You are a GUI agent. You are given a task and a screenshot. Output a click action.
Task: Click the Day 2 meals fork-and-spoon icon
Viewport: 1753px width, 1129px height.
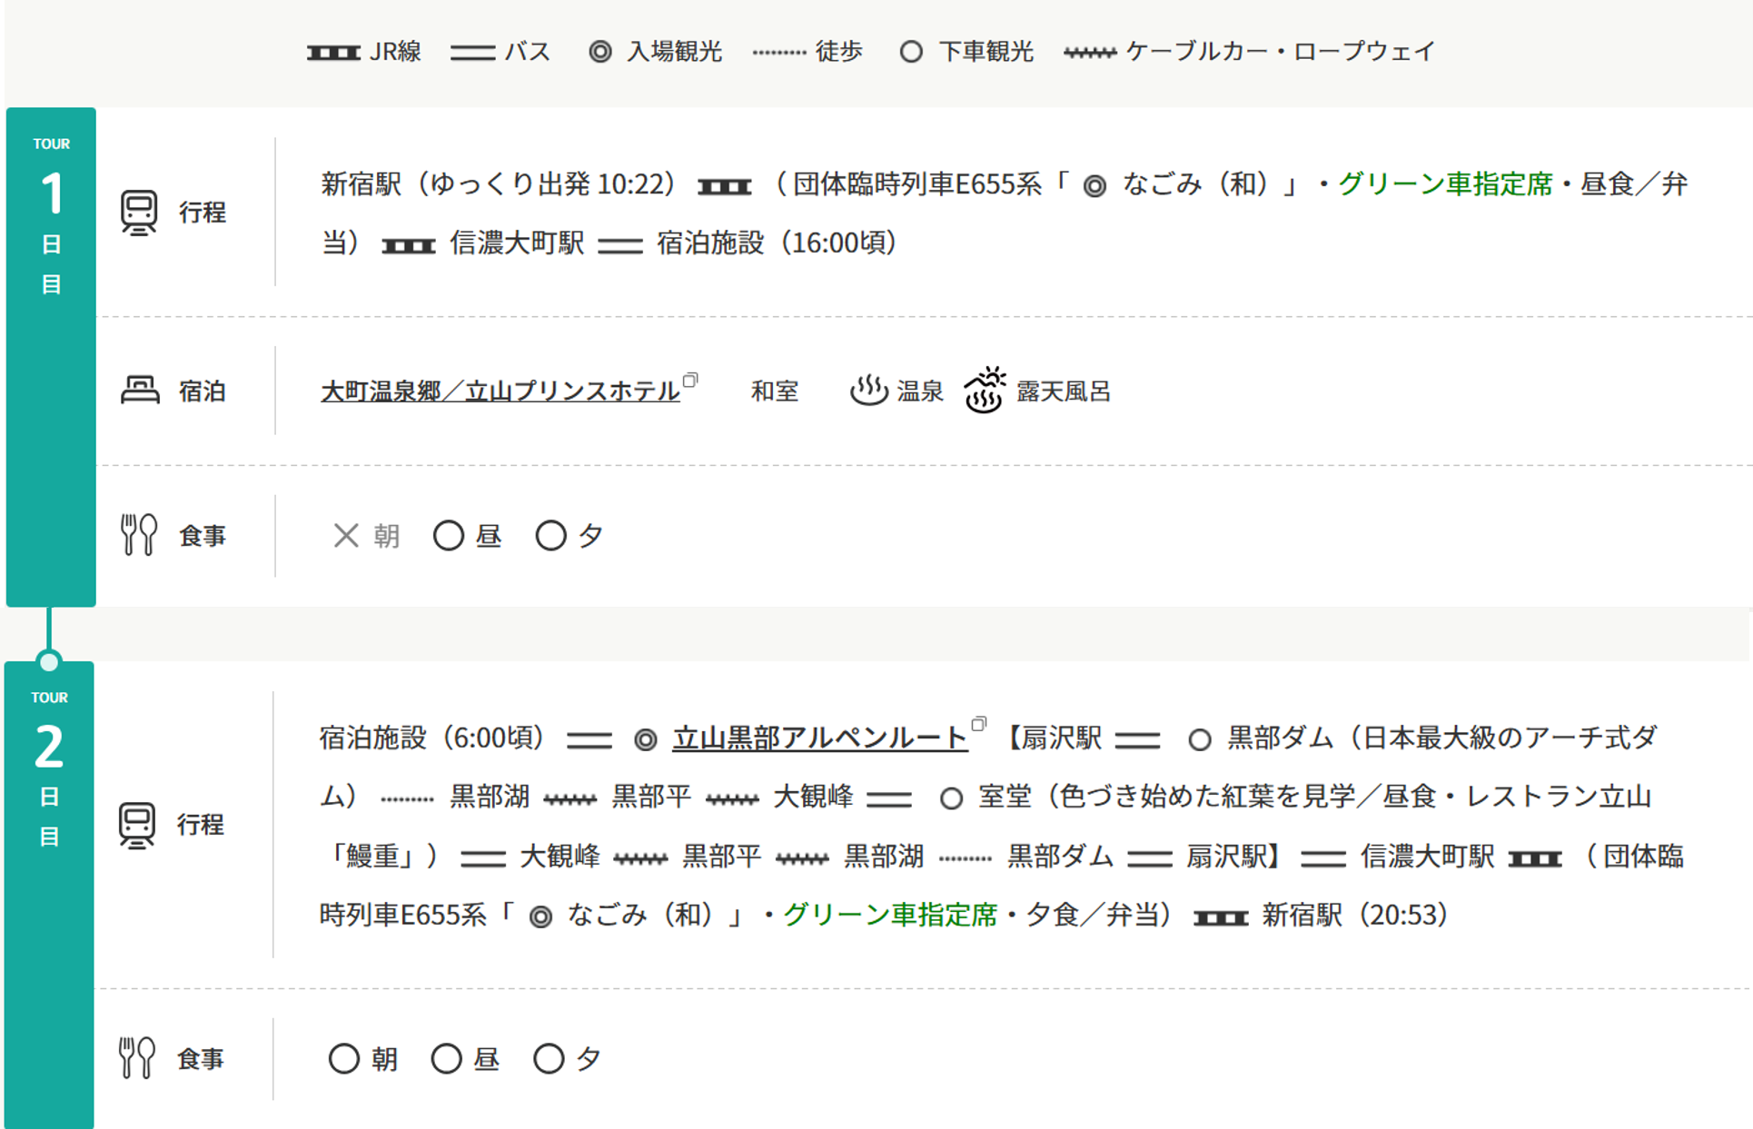pos(136,1058)
